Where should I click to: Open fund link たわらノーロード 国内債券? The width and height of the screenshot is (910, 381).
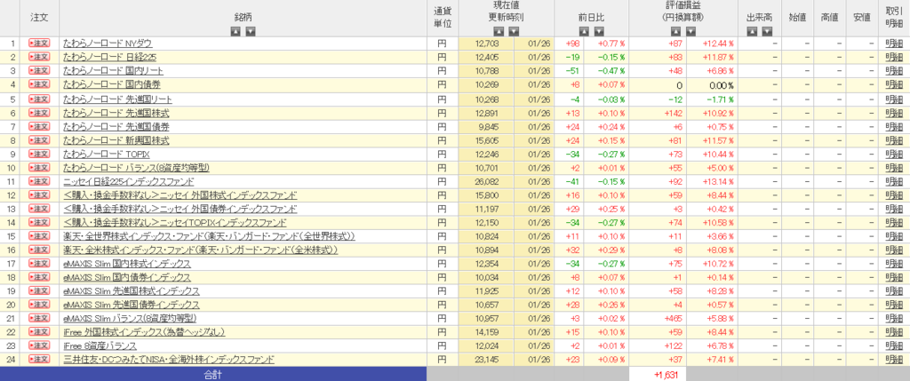click(x=112, y=84)
